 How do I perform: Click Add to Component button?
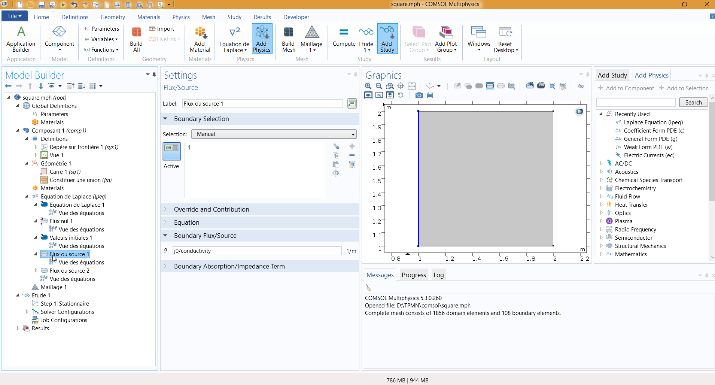[x=626, y=88]
